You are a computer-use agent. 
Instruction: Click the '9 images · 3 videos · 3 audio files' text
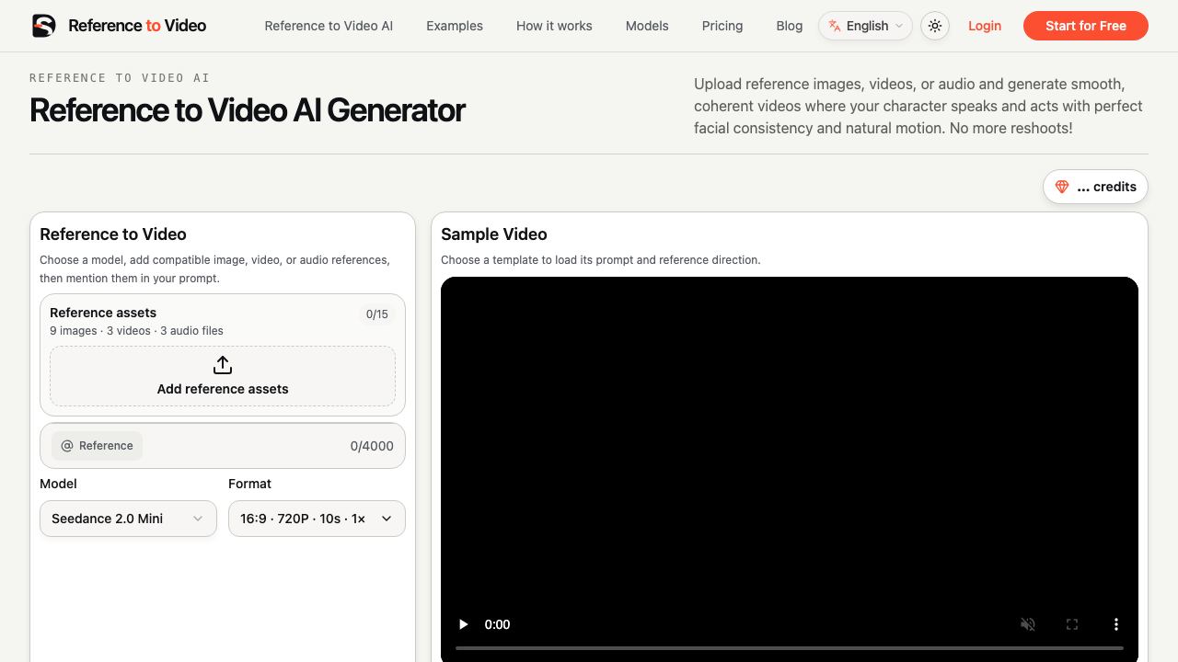point(136,331)
